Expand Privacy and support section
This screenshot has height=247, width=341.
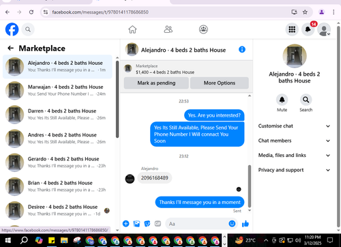294,170
